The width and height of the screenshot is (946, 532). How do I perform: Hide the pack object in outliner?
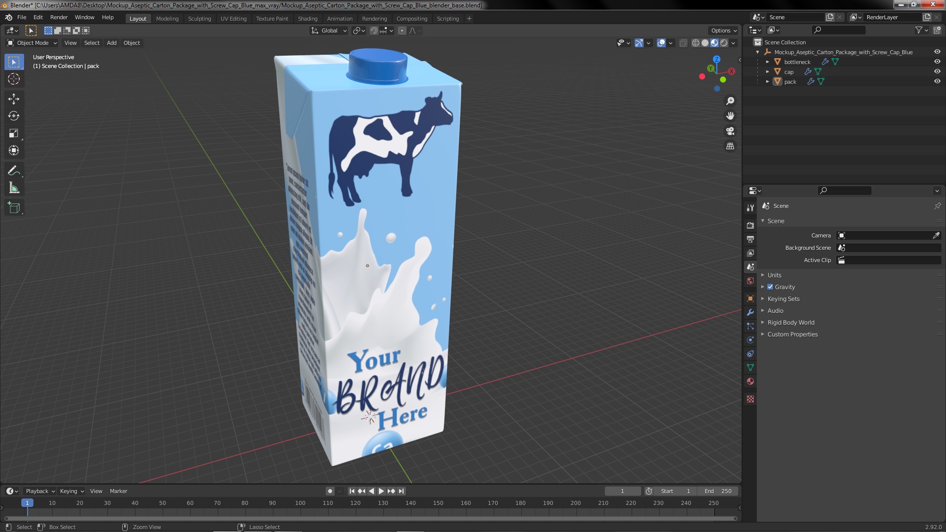coord(937,81)
